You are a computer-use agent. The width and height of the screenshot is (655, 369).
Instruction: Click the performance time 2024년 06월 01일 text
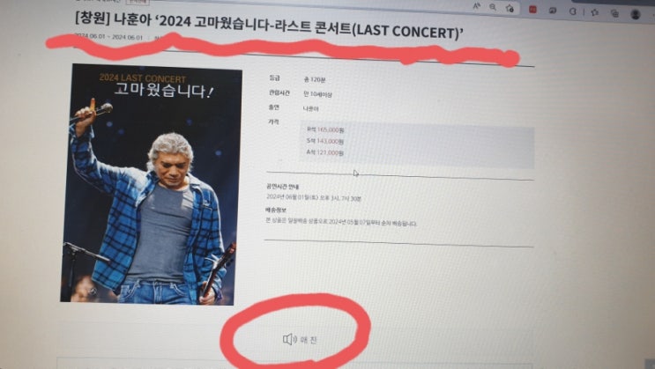point(314,198)
